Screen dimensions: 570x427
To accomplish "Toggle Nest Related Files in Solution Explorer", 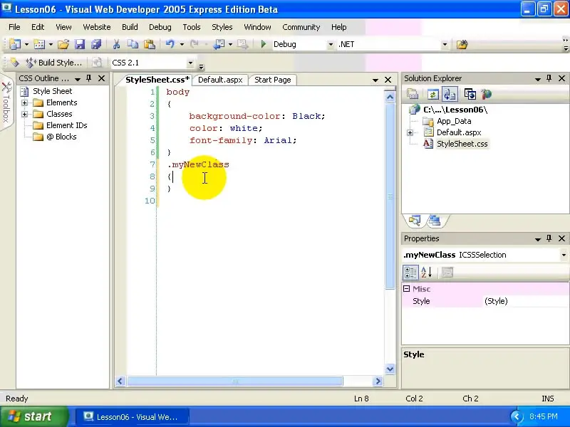I will [x=450, y=95].
